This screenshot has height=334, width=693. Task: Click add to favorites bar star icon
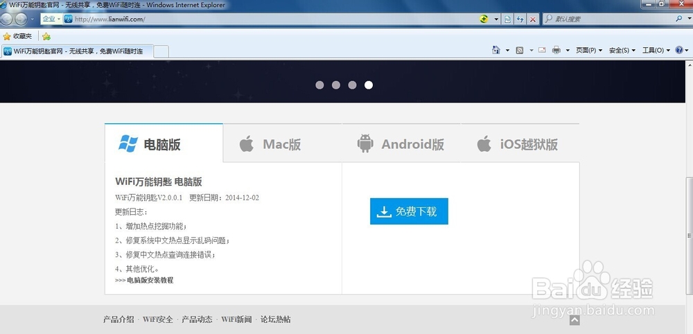tap(46, 36)
